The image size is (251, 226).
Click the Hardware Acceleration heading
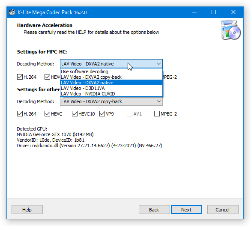click(x=45, y=25)
